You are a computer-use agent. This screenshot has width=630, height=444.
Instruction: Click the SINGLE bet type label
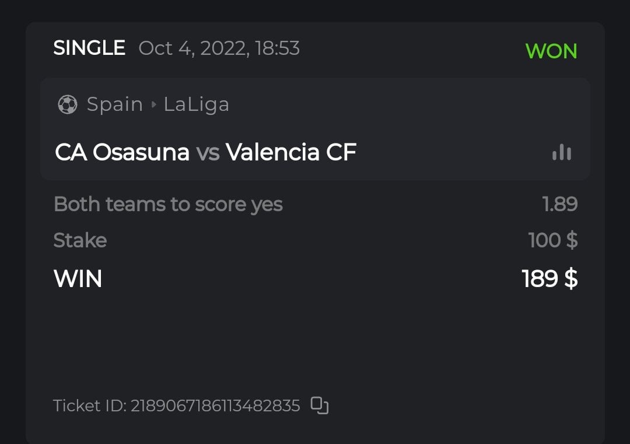(89, 48)
